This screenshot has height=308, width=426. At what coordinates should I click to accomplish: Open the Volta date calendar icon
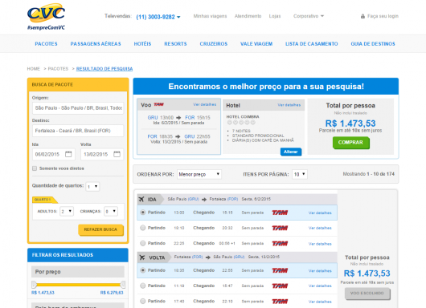117,154
